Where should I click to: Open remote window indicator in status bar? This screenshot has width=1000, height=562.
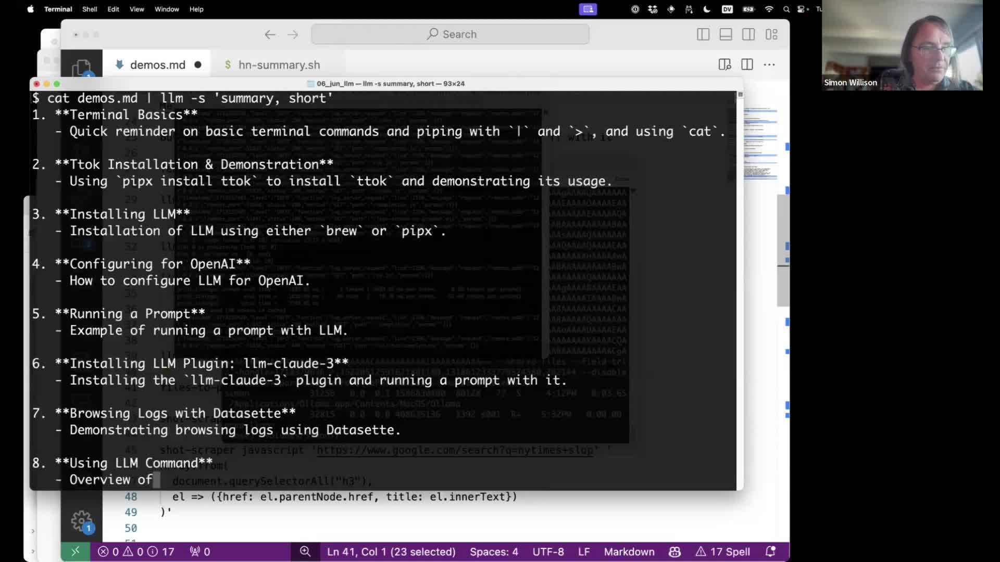coord(76,552)
